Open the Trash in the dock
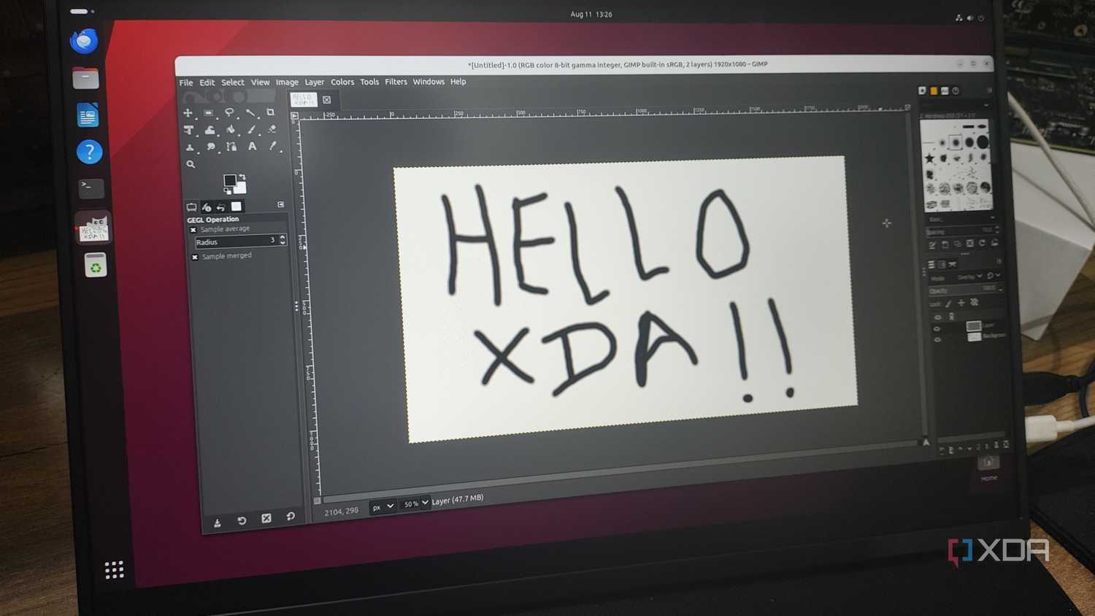The height and width of the screenshot is (616, 1095). [x=96, y=265]
